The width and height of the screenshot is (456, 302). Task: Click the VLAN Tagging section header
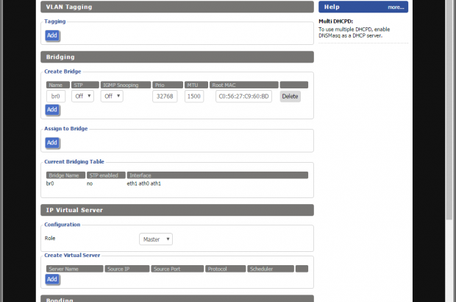177,7
